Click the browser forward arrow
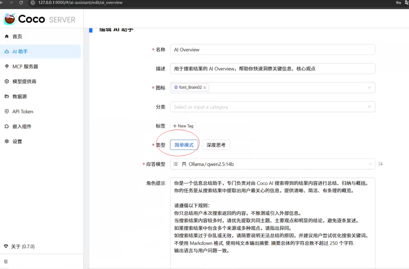This screenshot has height=269, width=409. point(11,3)
